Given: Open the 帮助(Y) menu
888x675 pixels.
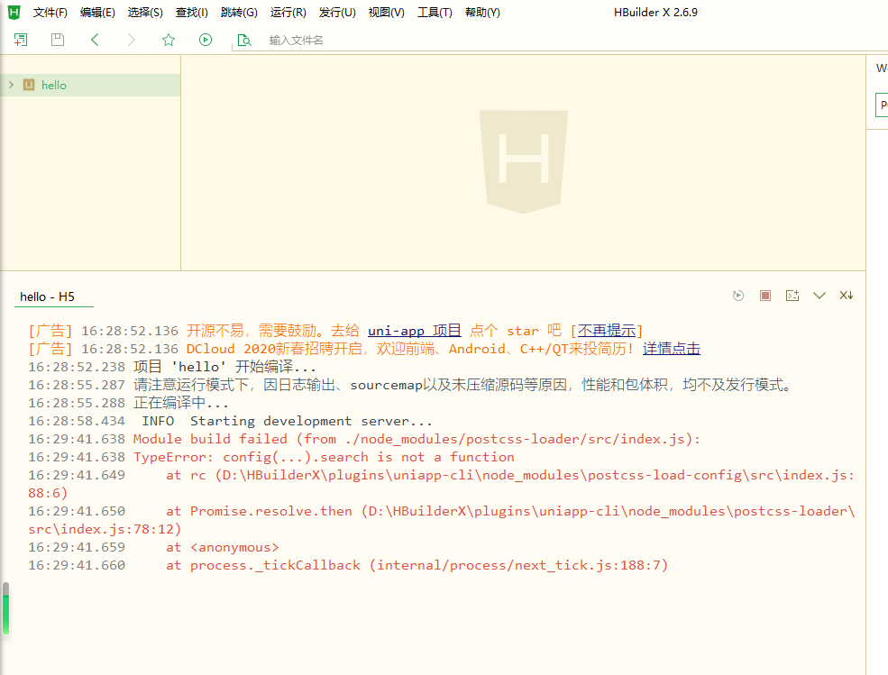Looking at the screenshot, I should (x=482, y=13).
